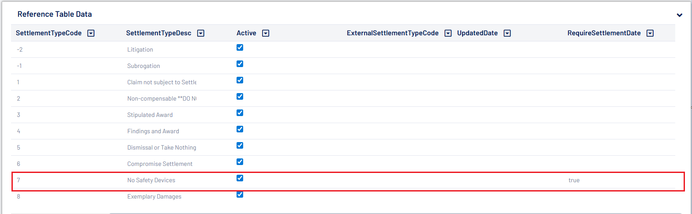
Task: Open SettlementTypeDesc column filter dropdown
Action: pos(200,33)
